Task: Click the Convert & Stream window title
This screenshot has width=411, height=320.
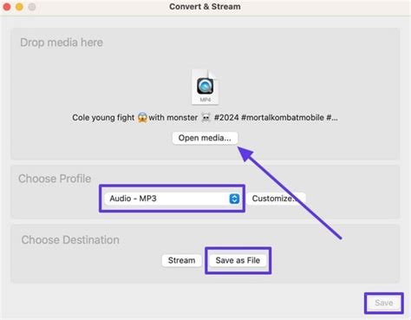Action: 205,7
